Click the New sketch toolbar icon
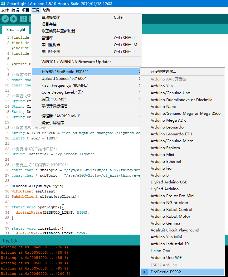This screenshot has height=277, width=228. click(23, 19)
